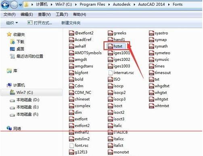203x156 pixels.
Task: Open the 编辑(E) menu
Action: [27, 14]
